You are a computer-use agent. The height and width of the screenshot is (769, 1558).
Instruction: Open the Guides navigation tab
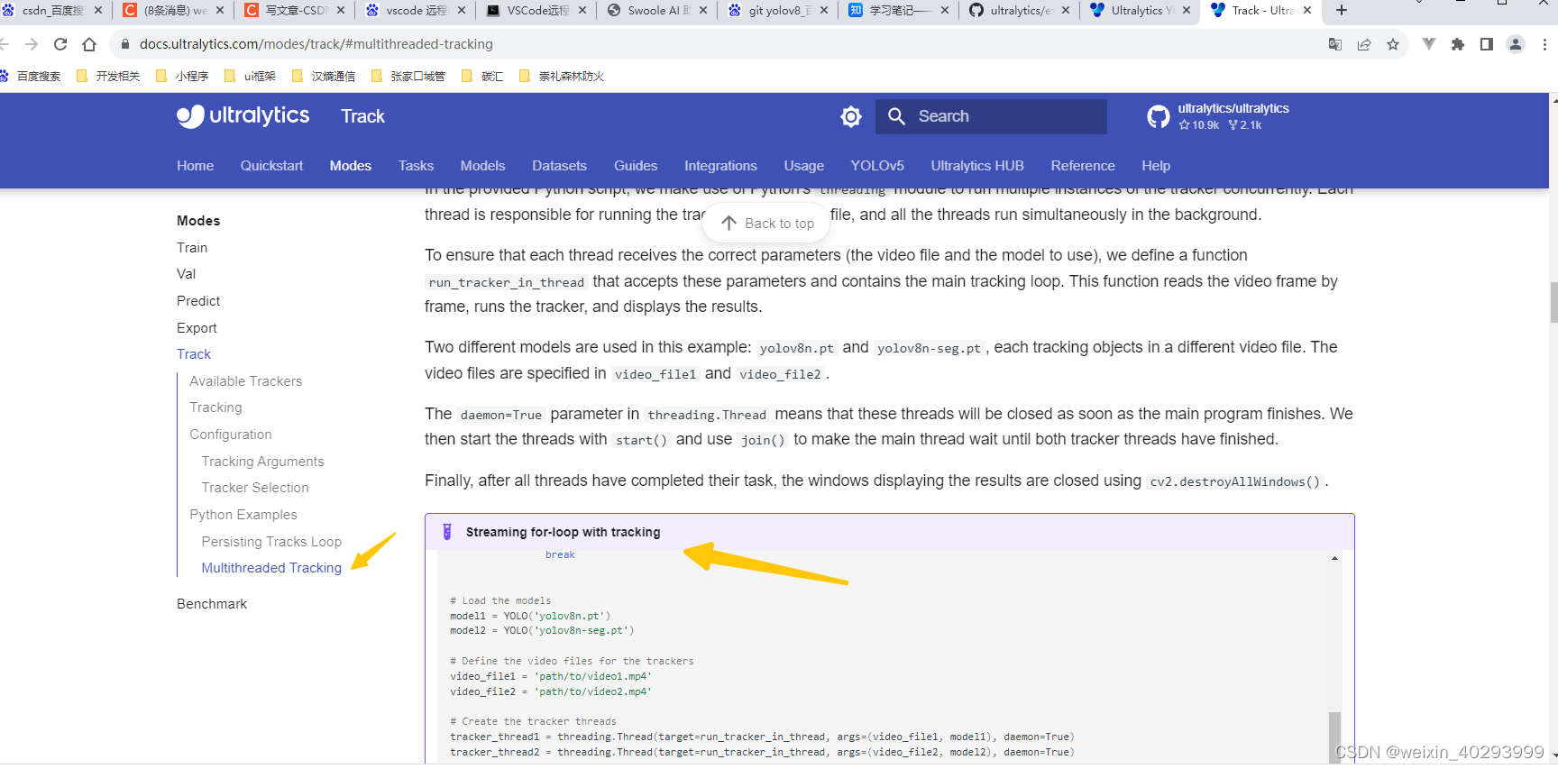pos(636,166)
